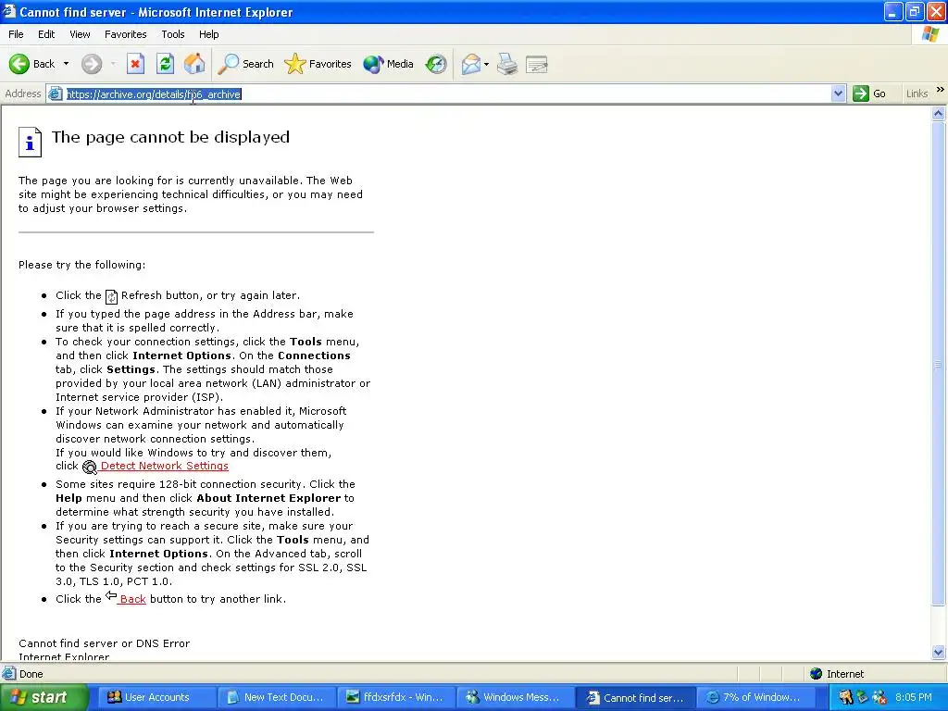Click the Internet zone globe in the status bar
Screen dimensions: 948x711
click(817, 674)
